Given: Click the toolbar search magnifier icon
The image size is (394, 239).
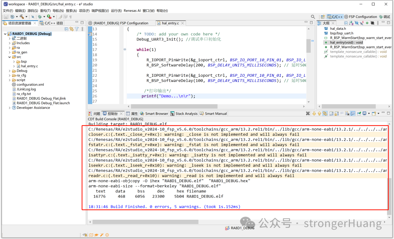Looking at the screenshot, I should [x=313, y=17].
